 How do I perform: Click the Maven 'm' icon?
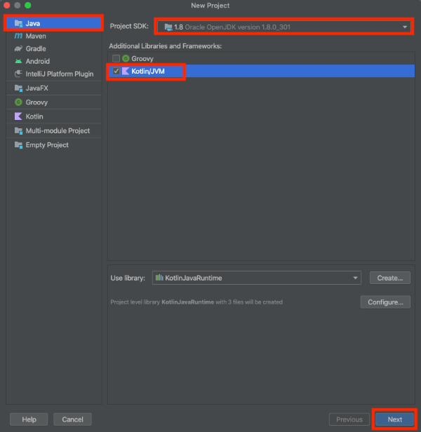click(18, 36)
